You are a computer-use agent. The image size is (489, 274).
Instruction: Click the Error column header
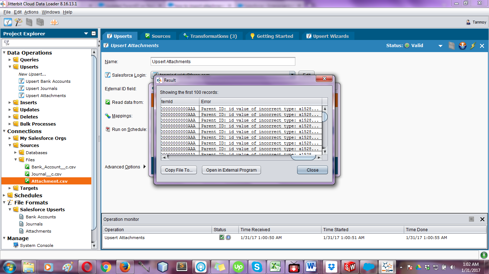(260, 102)
